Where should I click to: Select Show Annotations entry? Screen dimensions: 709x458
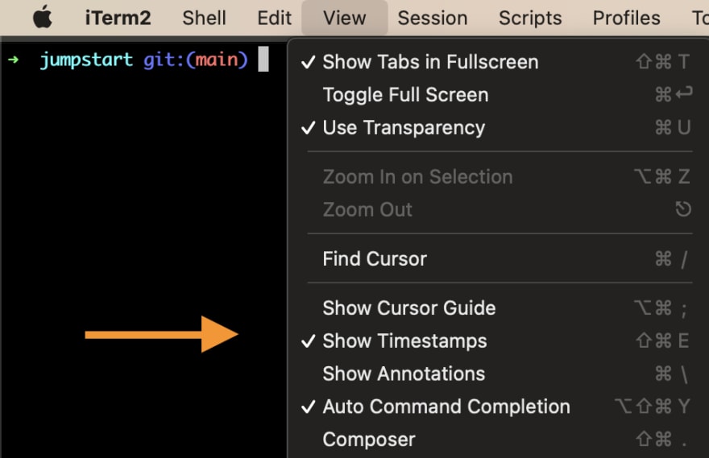(x=496, y=374)
